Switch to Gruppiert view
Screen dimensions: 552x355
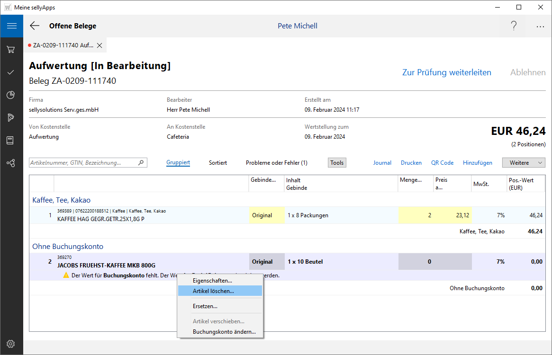point(178,163)
